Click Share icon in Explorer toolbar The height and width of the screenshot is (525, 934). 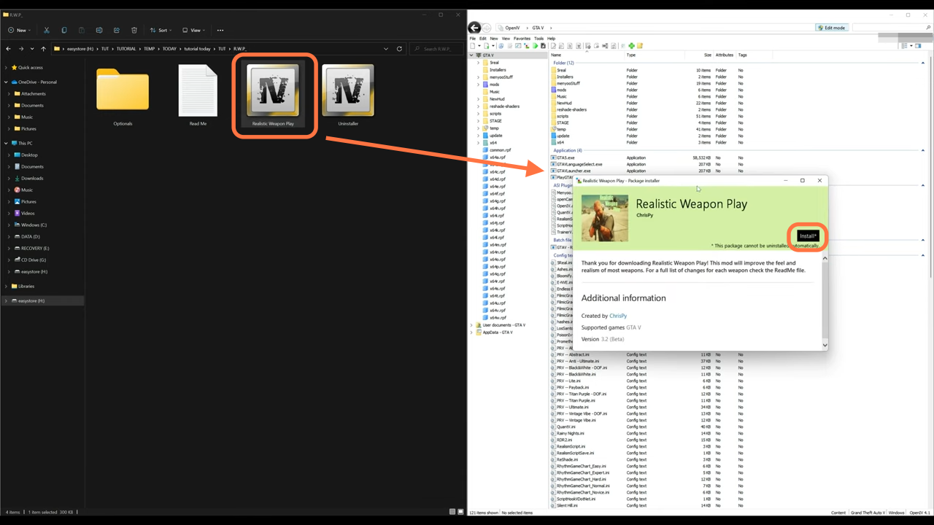point(117,31)
